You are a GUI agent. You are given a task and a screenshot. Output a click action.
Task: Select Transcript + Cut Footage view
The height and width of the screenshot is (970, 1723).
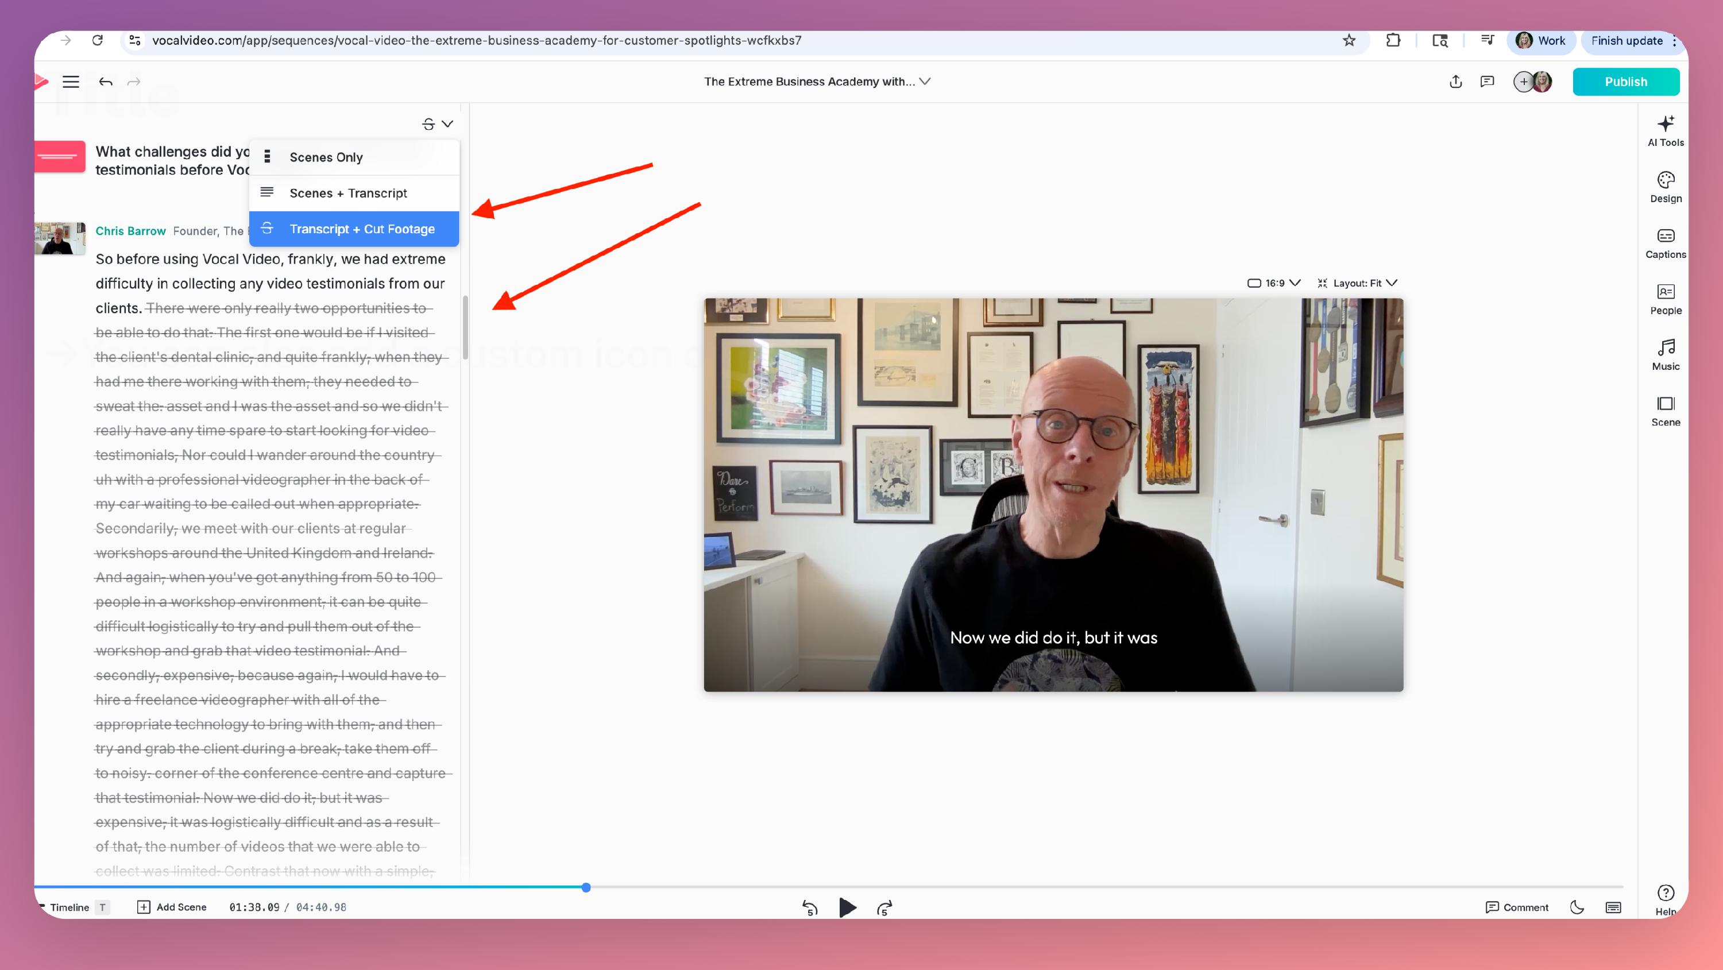click(x=354, y=229)
